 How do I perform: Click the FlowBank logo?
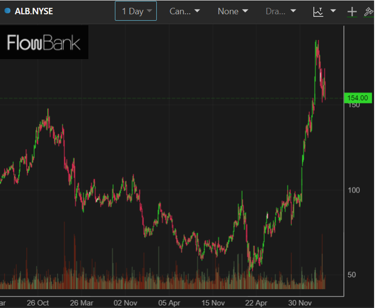point(44,43)
